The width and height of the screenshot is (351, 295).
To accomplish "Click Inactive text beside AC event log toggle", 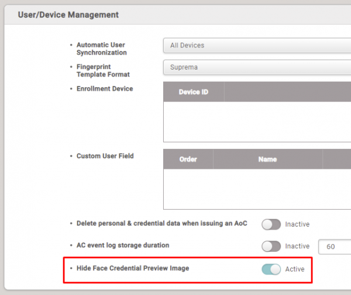I will tap(297, 247).
